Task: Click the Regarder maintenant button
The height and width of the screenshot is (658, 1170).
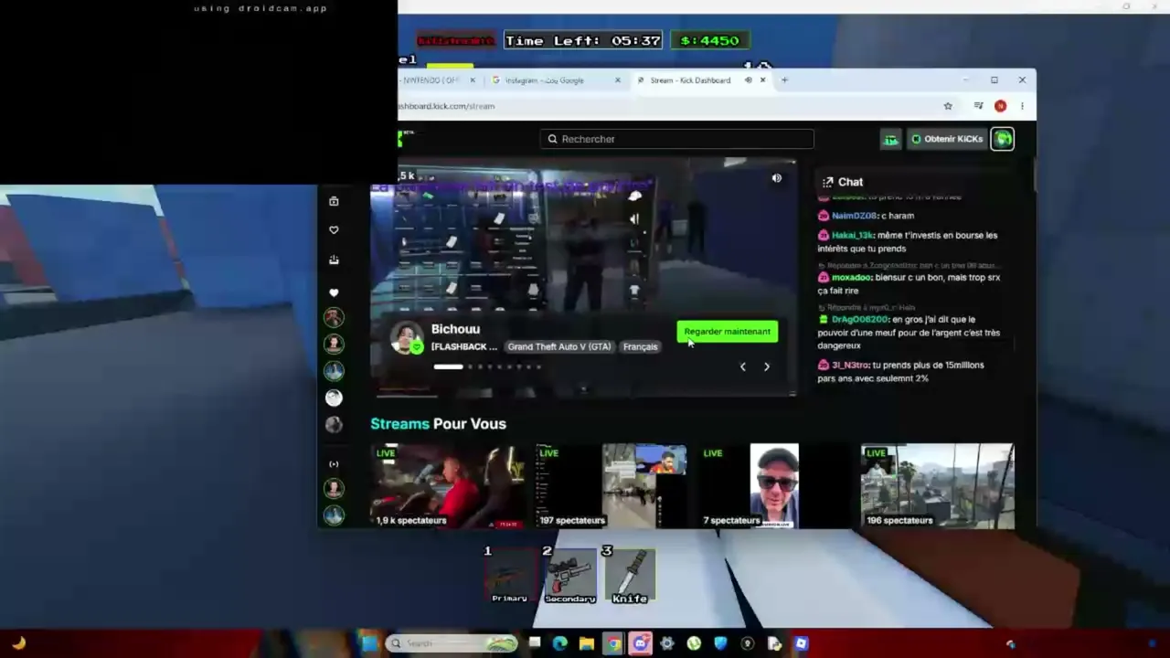Action: 728,332
